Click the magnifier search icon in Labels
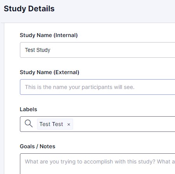Viewport: 175px width, 174px height. [29, 124]
